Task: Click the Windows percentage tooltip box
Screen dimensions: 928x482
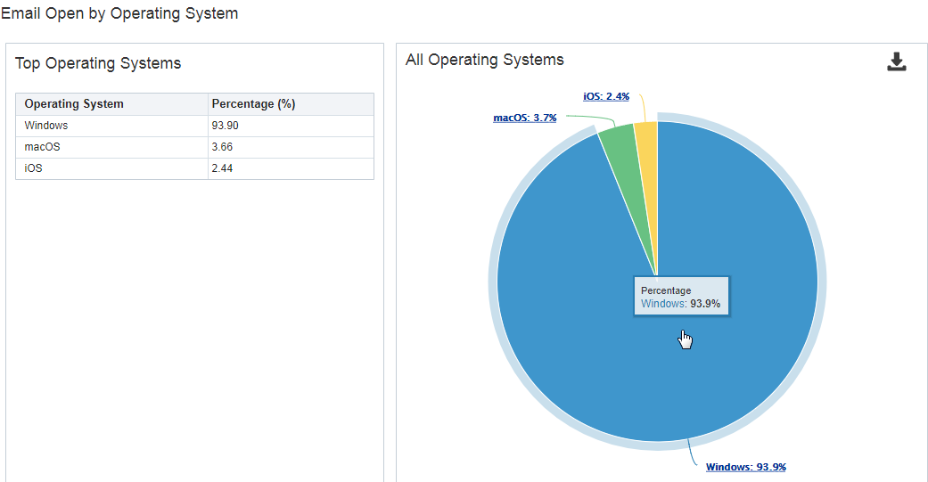Action: [x=681, y=298]
